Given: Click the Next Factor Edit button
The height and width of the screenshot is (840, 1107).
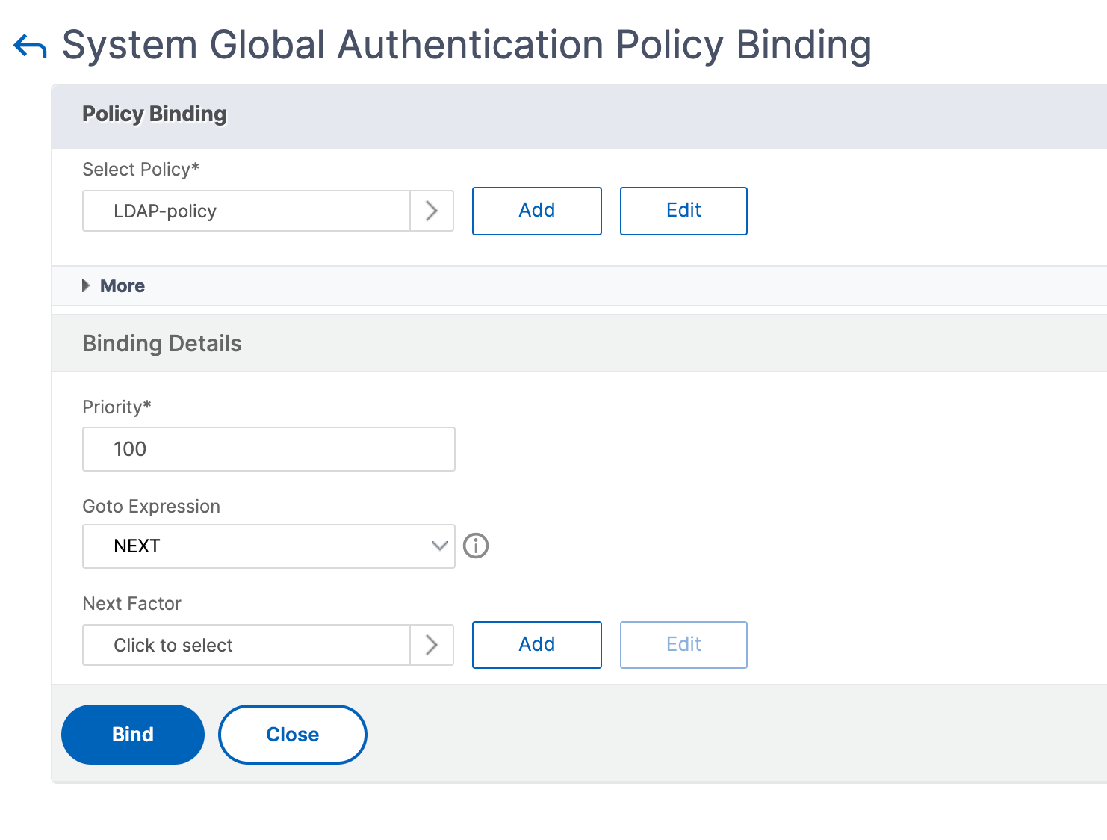Looking at the screenshot, I should [683, 645].
